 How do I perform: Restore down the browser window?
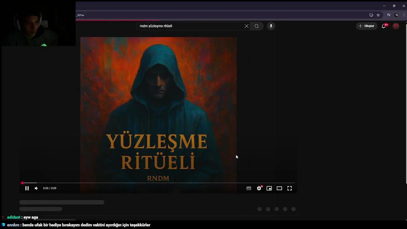pos(394,6)
